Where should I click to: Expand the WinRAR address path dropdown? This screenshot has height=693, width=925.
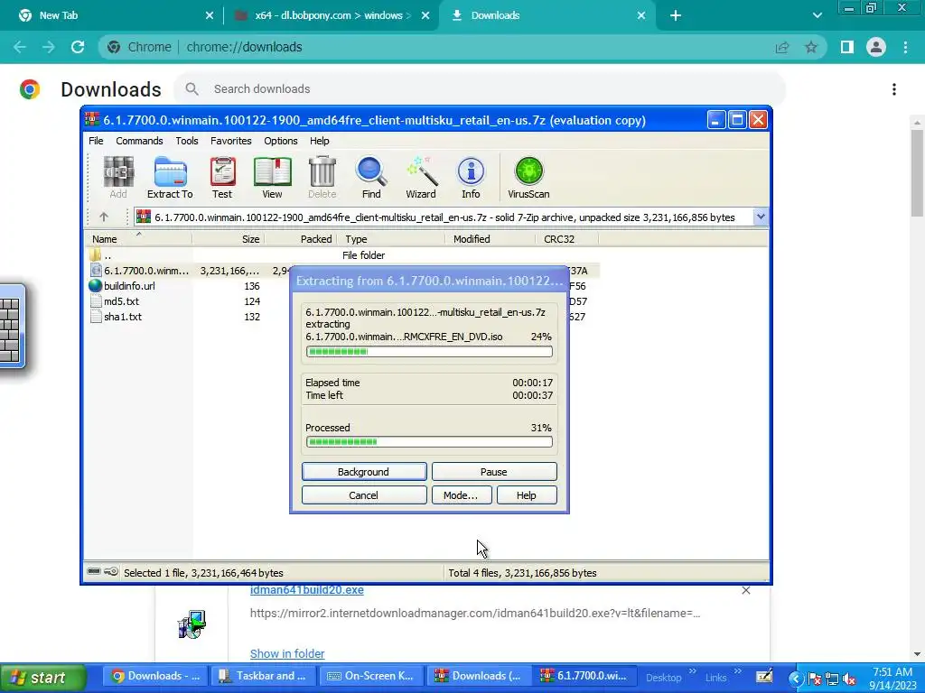point(761,217)
